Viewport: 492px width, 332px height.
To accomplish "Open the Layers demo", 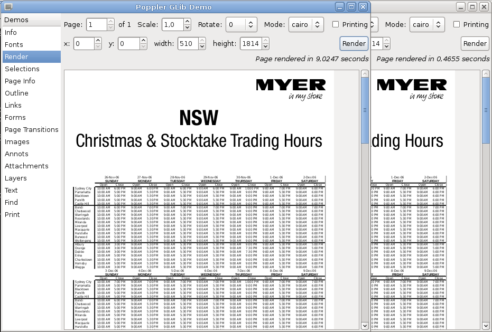I will coord(31,178).
